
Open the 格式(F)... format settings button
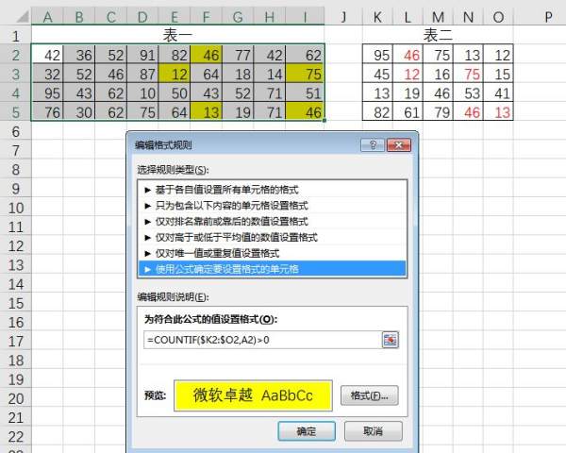click(369, 395)
